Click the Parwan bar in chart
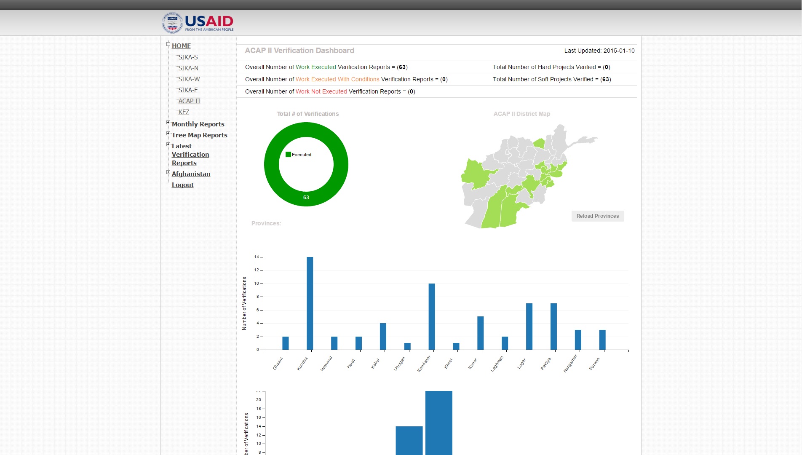Screen dimensions: 802x455 point(602,340)
